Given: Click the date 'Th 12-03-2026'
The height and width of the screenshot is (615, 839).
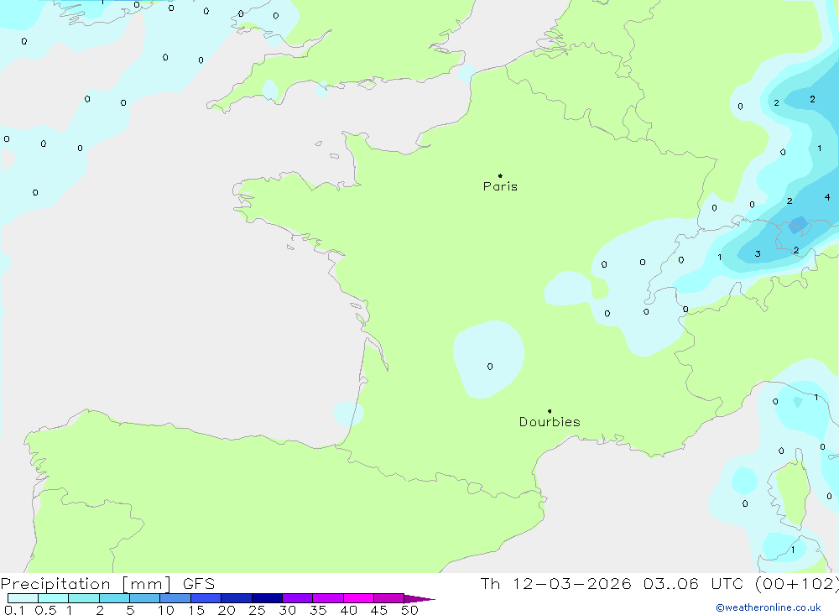Looking at the screenshot, I should coord(556,583).
